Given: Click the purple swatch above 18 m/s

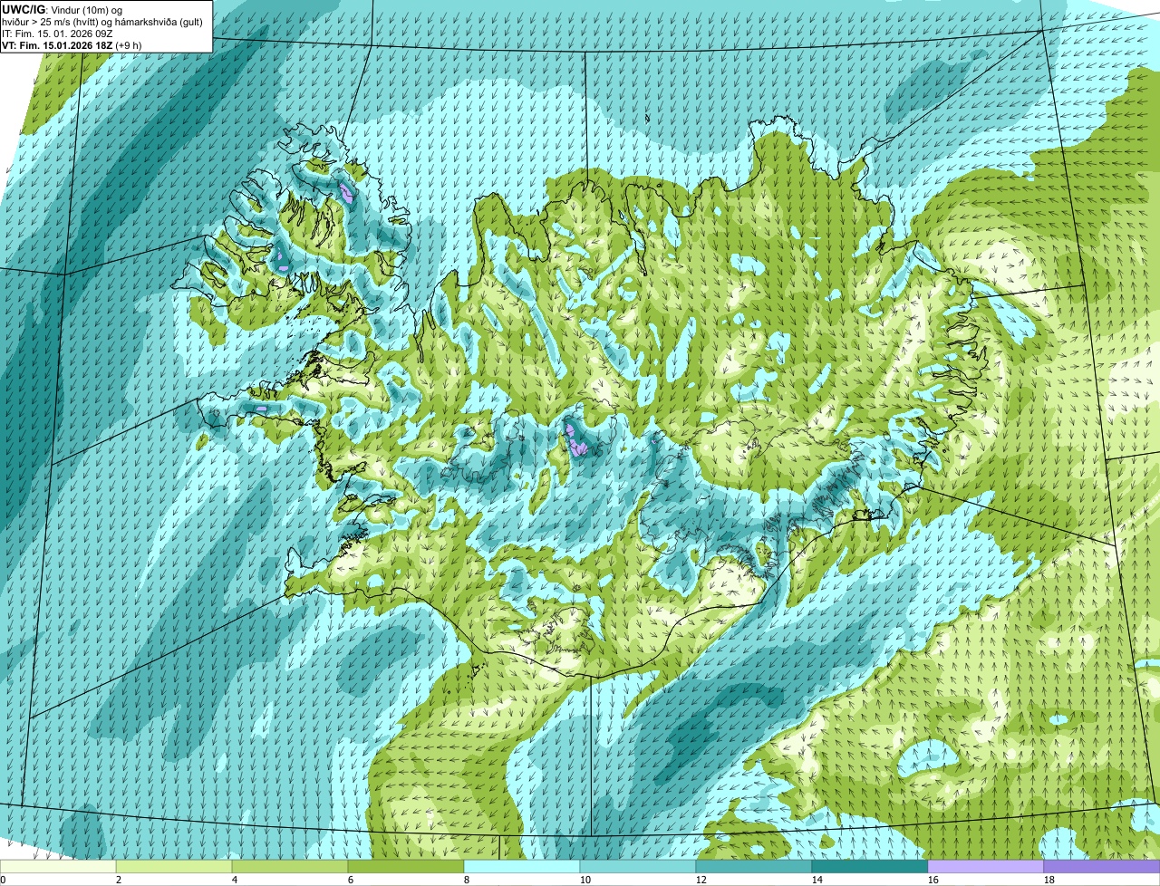Looking at the screenshot, I should pos(1102,867).
